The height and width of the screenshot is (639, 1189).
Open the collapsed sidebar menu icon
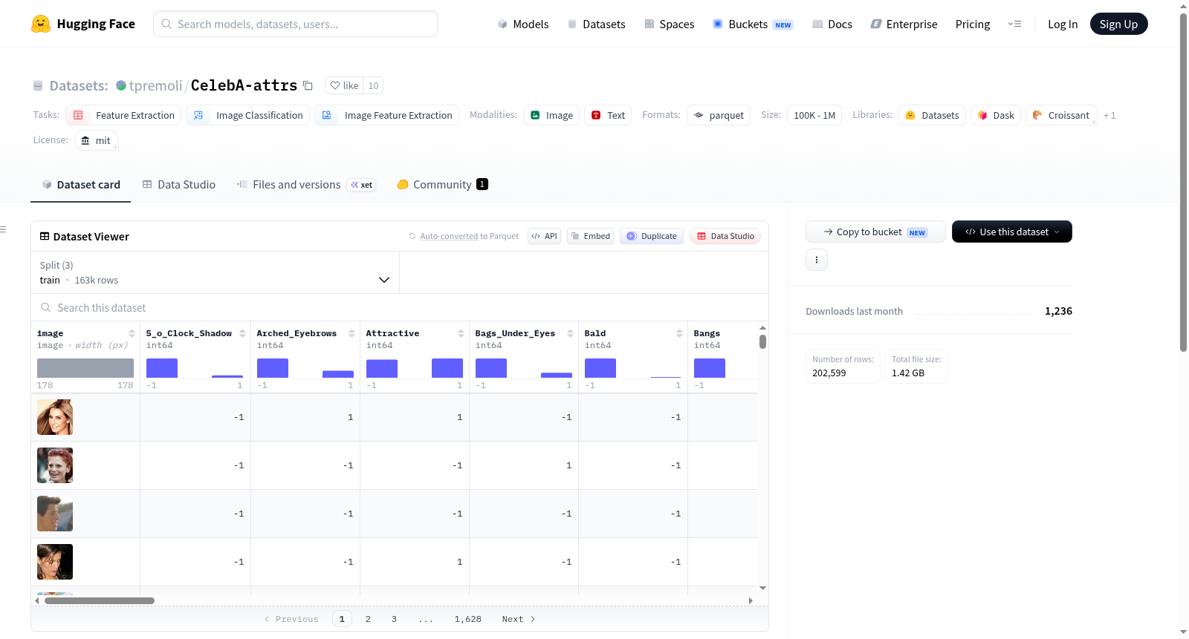point(4,229)
